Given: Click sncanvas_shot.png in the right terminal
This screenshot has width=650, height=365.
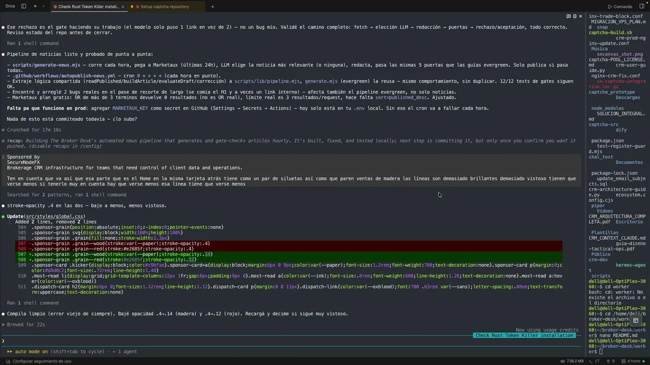Looking at the screenshot, I should 620,54.
